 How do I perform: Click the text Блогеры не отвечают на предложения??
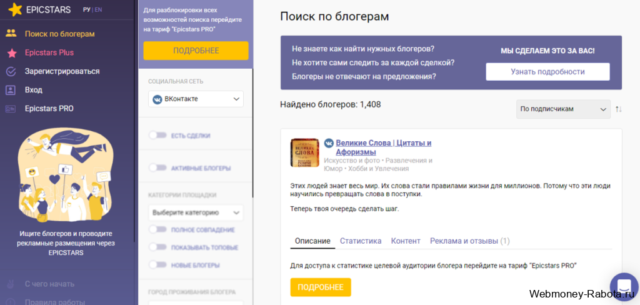pyautogui.click(x=364, y=76)
